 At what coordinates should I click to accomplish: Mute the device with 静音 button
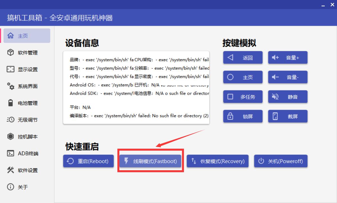288,97
